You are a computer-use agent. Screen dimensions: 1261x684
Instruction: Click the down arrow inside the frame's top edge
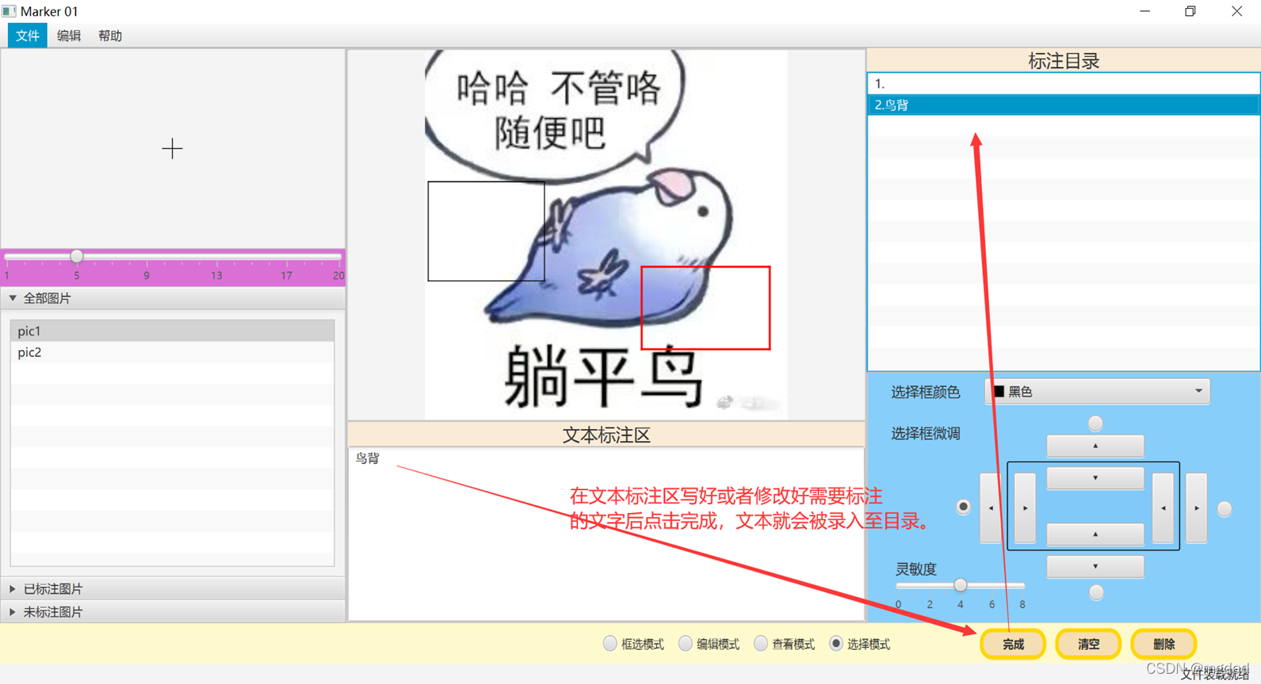(1095, 478)
